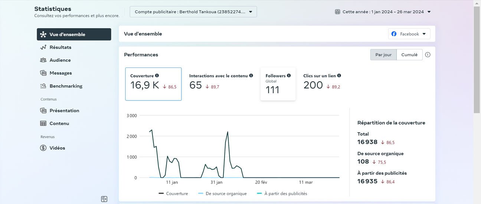
Task: Click the info icon next to Followers
Action: [x=289, y=76]
